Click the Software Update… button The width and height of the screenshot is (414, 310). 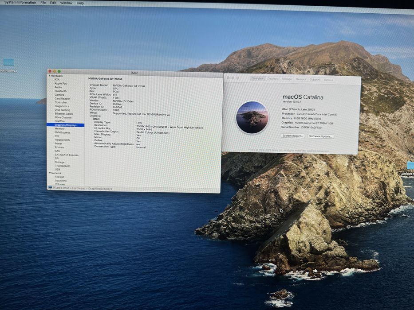click(320, 136)
